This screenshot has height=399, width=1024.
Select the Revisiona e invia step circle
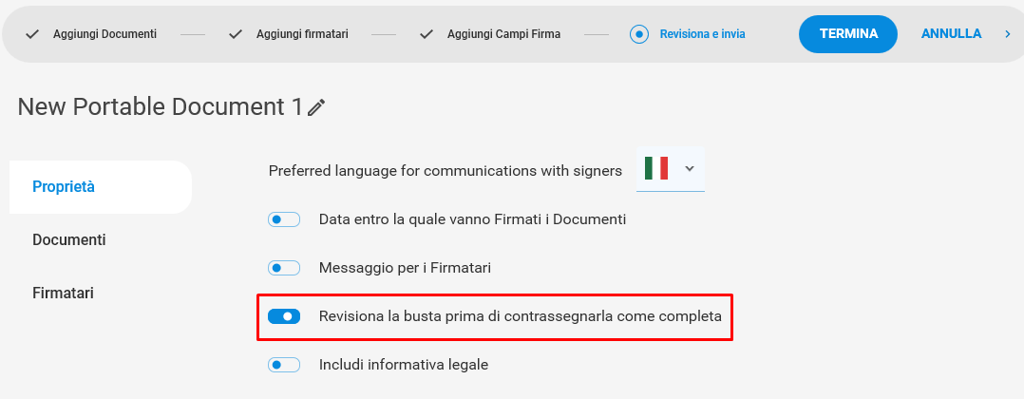pyautogui.click(x=638, y=34)
